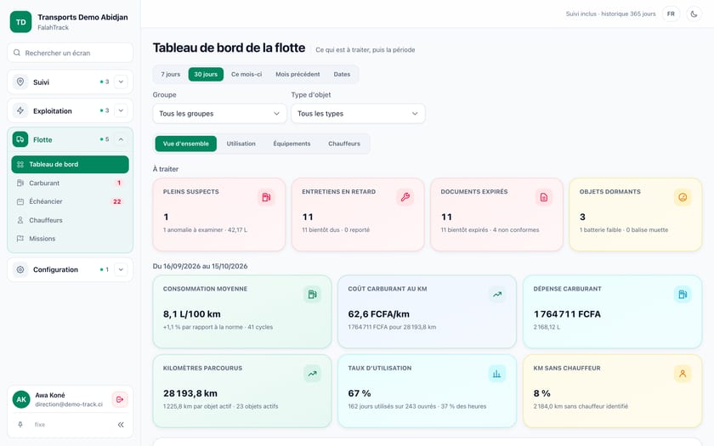
Task: Click the person icon in Km sans chauffeur card
Action: (x=683, y=374)
